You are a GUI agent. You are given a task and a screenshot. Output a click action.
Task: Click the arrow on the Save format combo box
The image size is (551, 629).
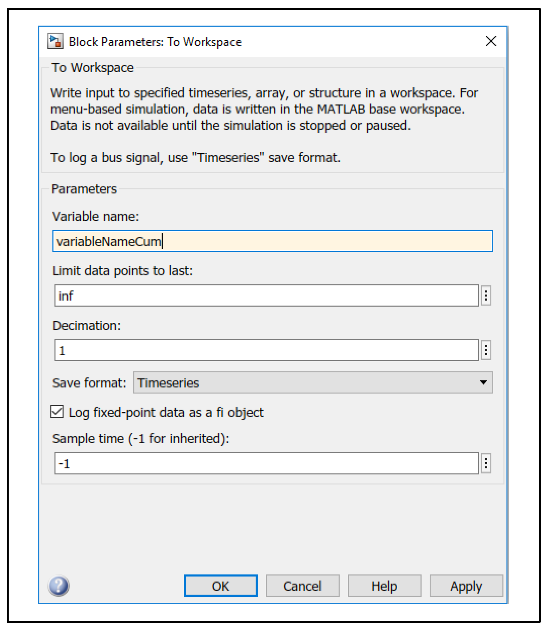483,382
